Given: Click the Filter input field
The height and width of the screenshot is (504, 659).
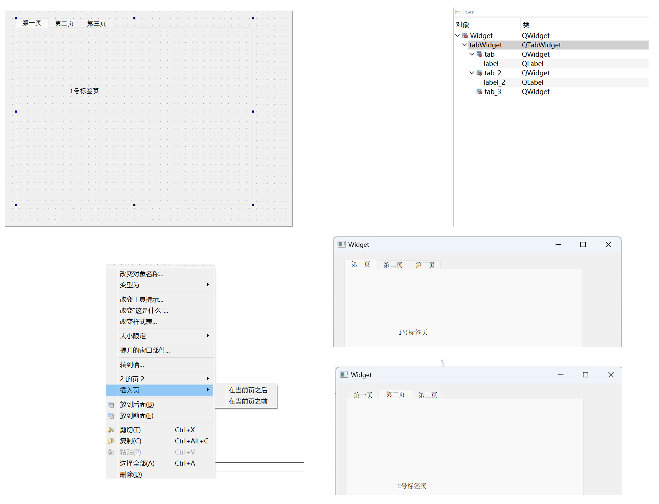Looking at the screenshot, I should 551,12.
